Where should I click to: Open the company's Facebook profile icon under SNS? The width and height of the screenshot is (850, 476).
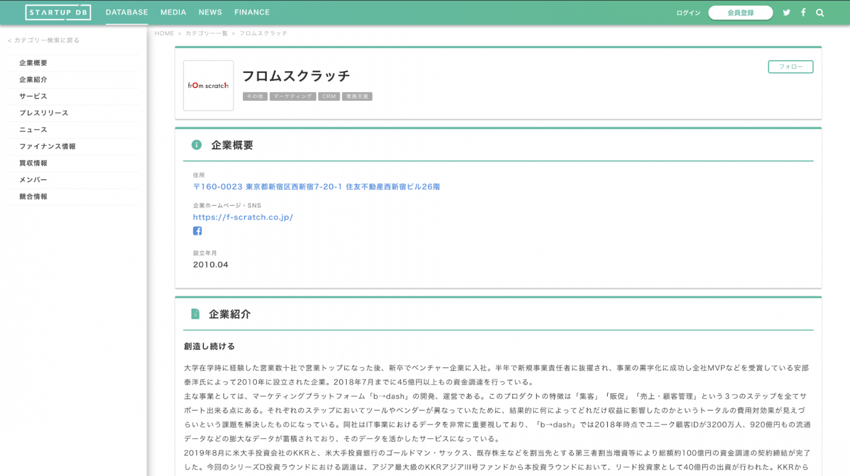point(197,231)
